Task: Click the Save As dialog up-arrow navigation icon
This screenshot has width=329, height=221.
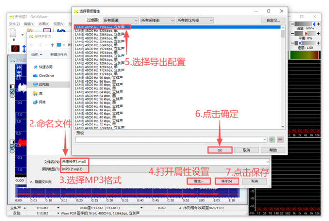Action: [52, 45]
